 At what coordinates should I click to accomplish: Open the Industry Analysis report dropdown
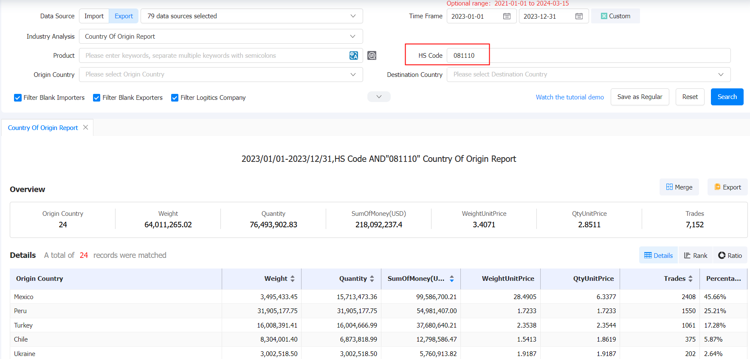(x=221, y=37)
